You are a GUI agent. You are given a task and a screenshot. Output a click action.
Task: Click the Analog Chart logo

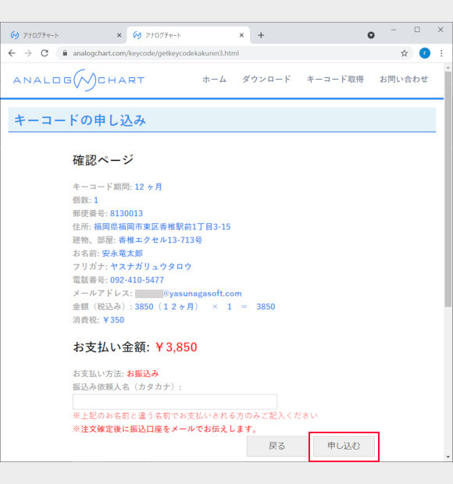tap(79, 80)
